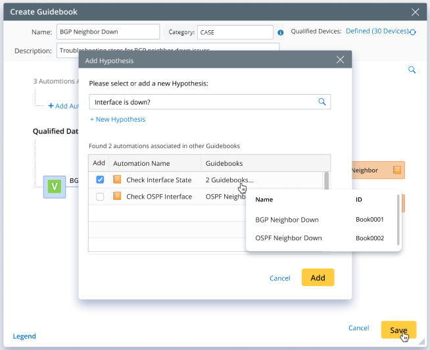The image size is (430, 350).
Task: Click the New Hypothesis link
Action: (118, 119)
